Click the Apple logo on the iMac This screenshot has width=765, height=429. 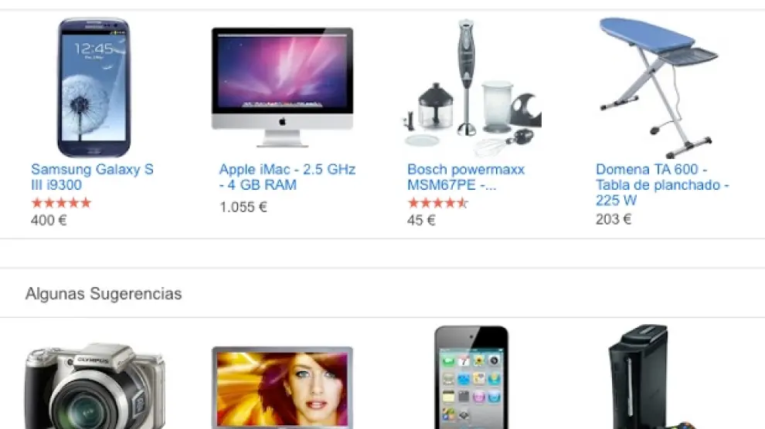point(282,122)
